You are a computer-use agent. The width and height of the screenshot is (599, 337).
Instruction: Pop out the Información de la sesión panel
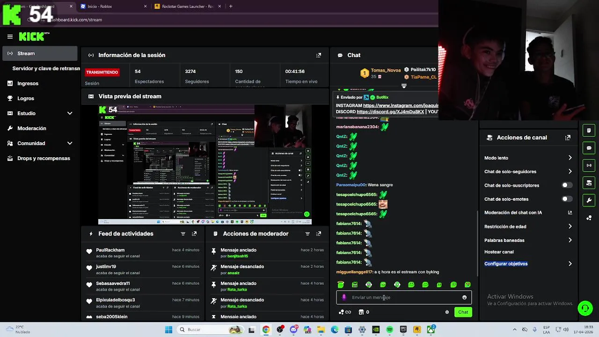319,55
